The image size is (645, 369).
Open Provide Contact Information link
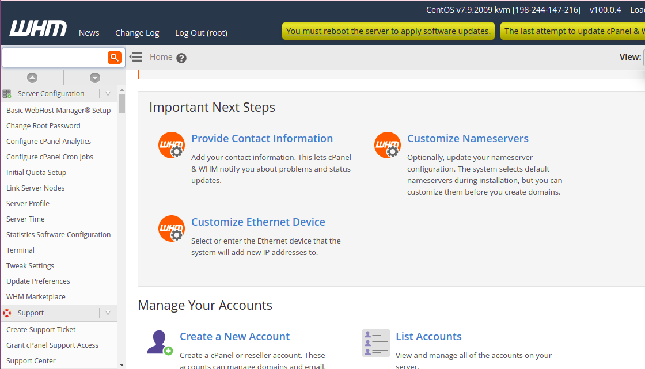point(262,138)
